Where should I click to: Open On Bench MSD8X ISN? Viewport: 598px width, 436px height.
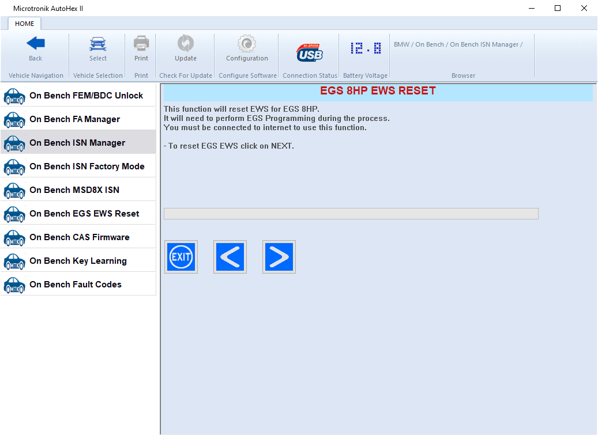tap(78, 189)
